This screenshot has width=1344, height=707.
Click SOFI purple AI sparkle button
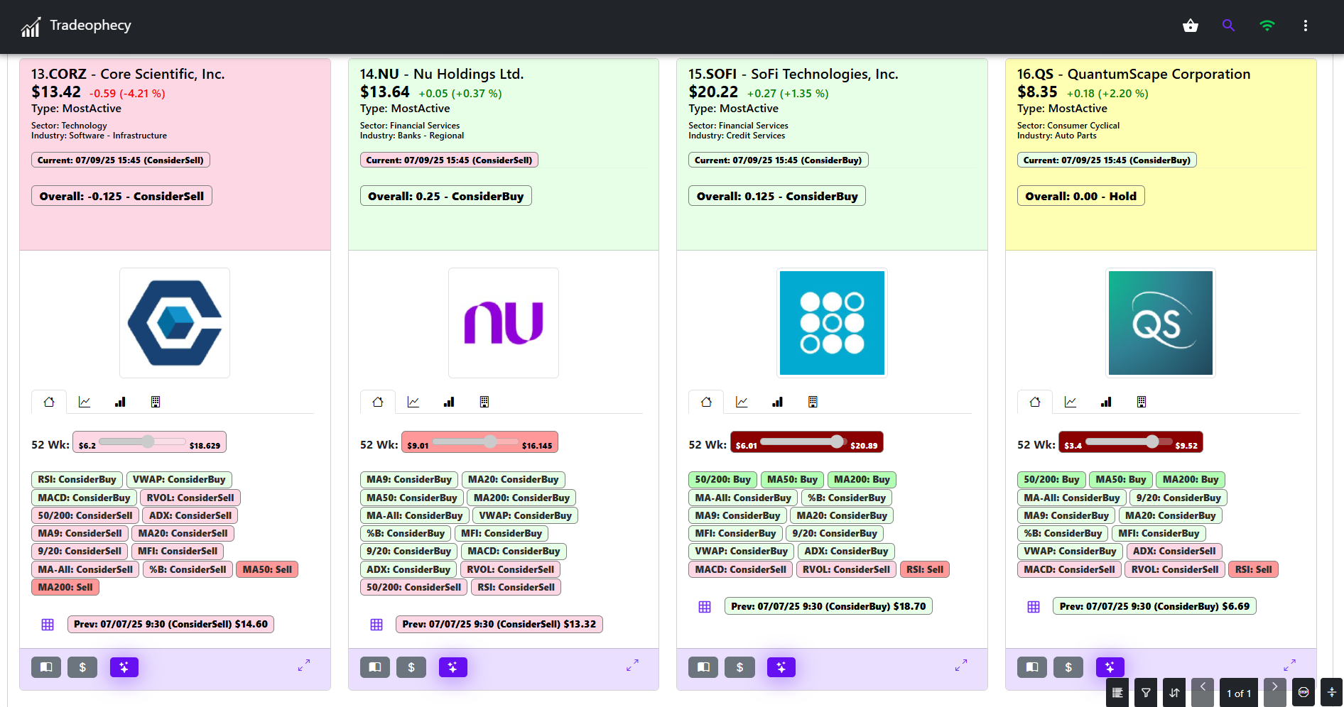pyautogui.click(x=781, y=667)
